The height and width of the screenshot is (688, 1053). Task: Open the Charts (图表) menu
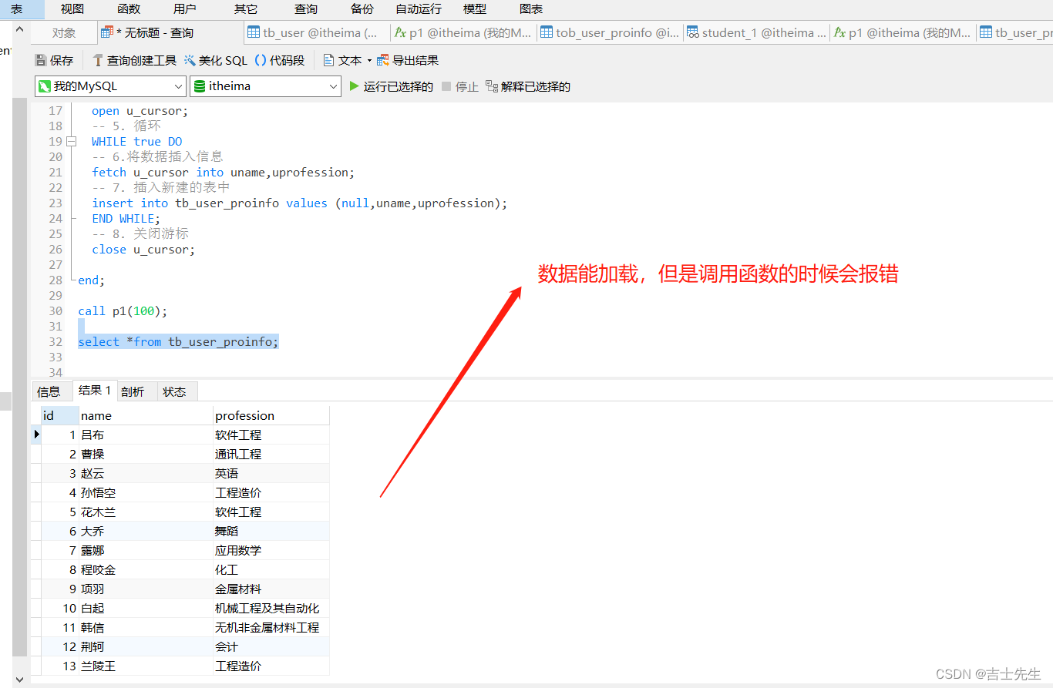pyautogui.click(x=531, y=9)
